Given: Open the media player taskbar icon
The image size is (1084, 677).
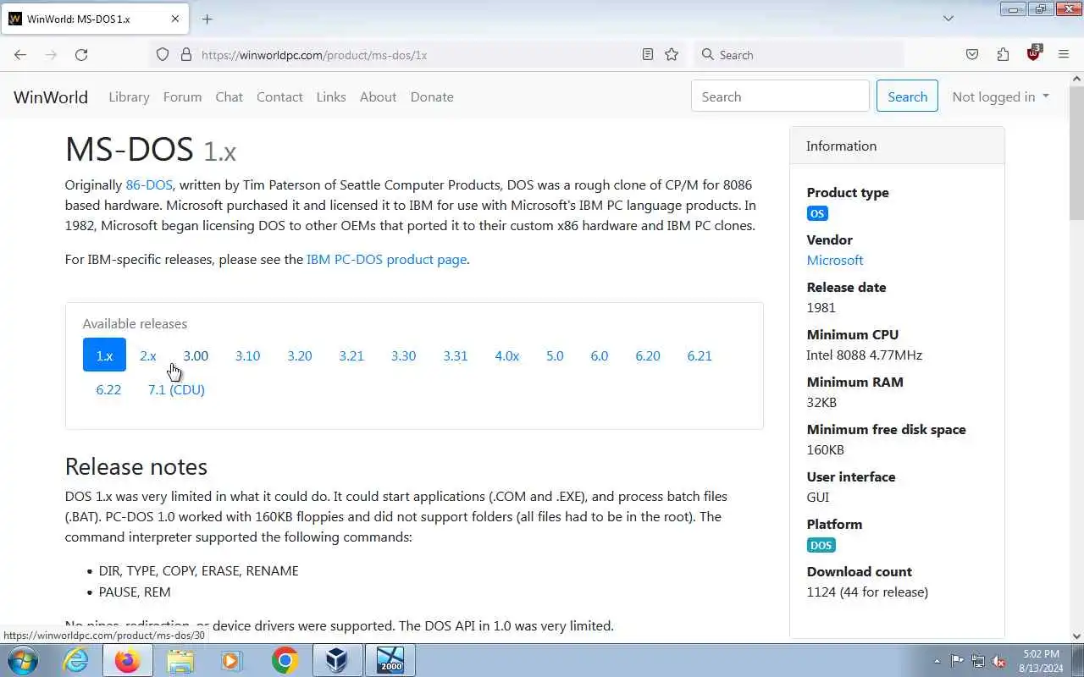Looking at the screenshot, I should pos(232,660).
